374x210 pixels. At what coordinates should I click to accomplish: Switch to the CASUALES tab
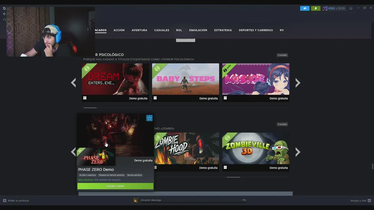pyautogui.click(x=162, y=30)
